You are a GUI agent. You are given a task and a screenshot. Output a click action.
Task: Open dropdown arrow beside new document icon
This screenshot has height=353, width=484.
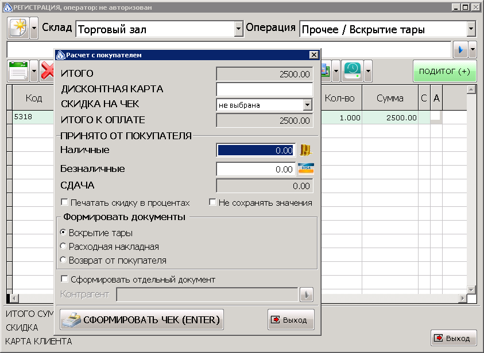pos(34,28)
